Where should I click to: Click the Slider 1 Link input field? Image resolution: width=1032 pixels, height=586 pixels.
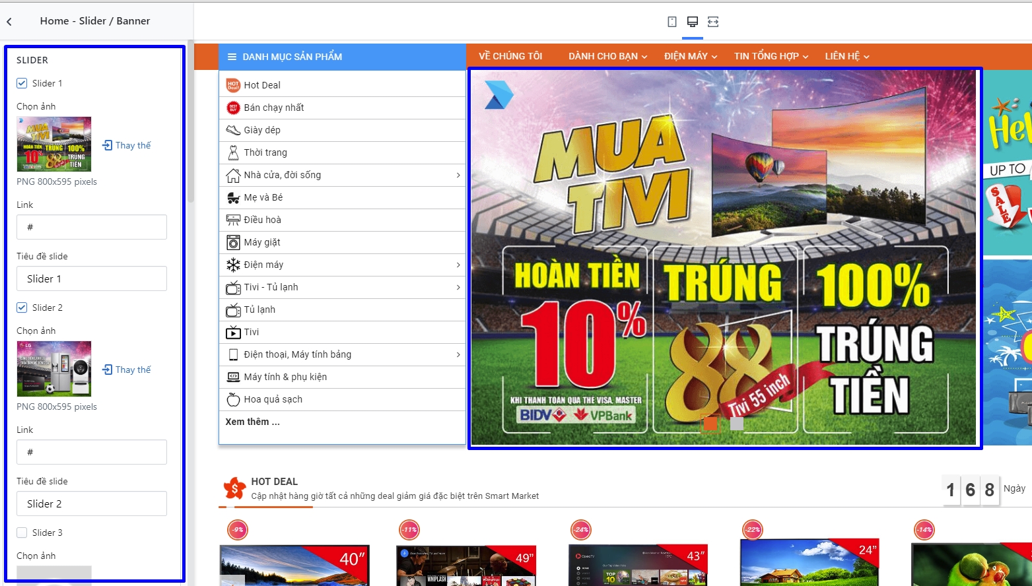click(x=92, y=227)
